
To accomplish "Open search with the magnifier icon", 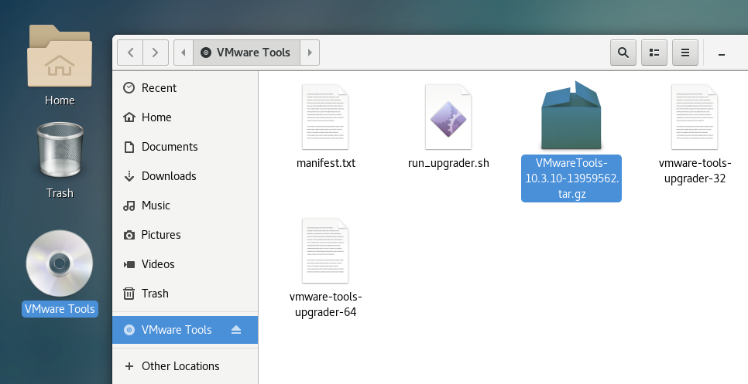I will [623, 53].
